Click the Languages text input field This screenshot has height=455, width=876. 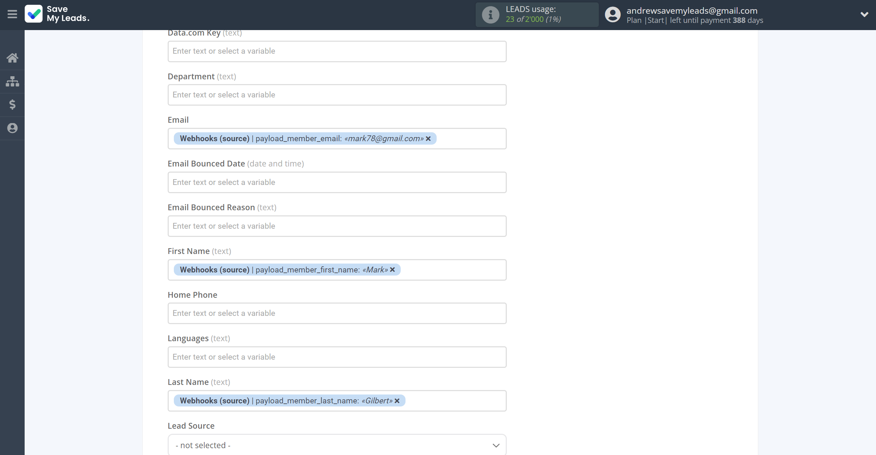point(337,357)
